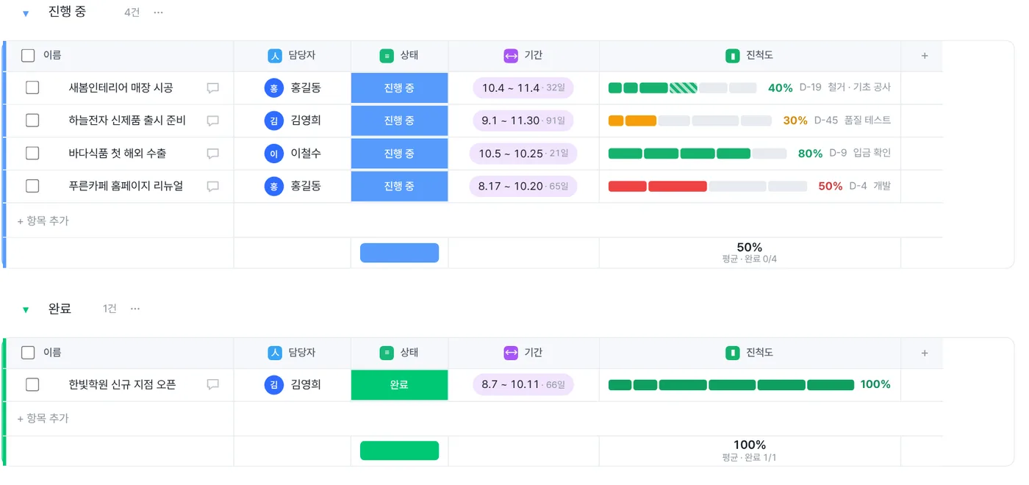The image size is (1029, 485).
Task: Click the red 50% progress bar for 푸른카페
Action: 708,186
